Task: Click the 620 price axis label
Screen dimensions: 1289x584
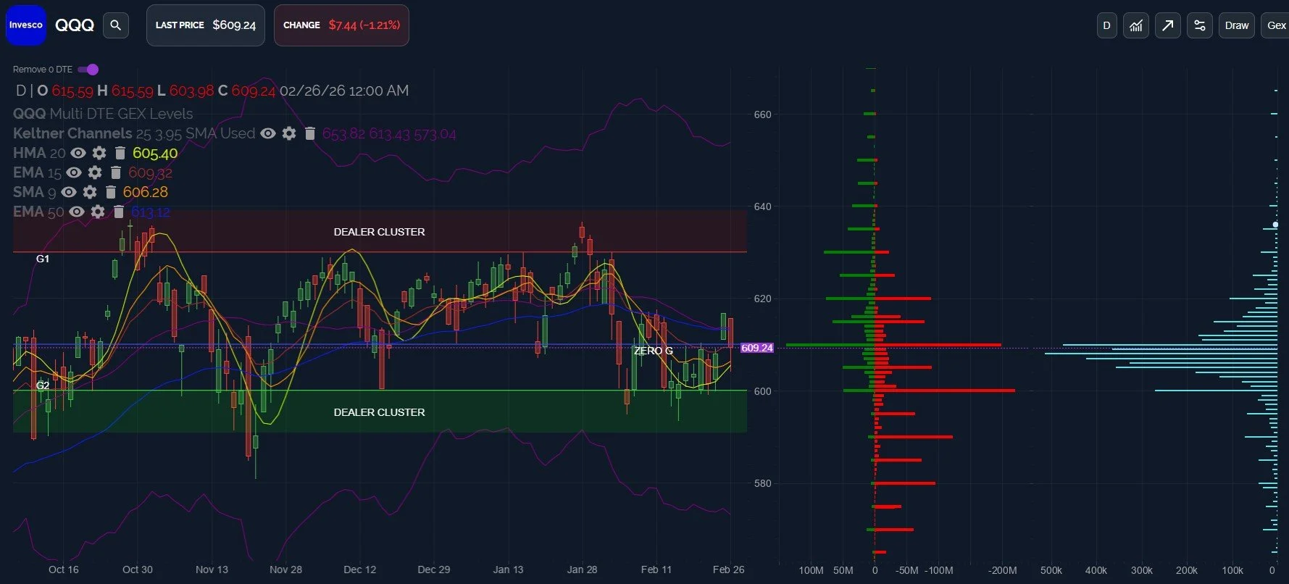Action: (x=763, y=299)
